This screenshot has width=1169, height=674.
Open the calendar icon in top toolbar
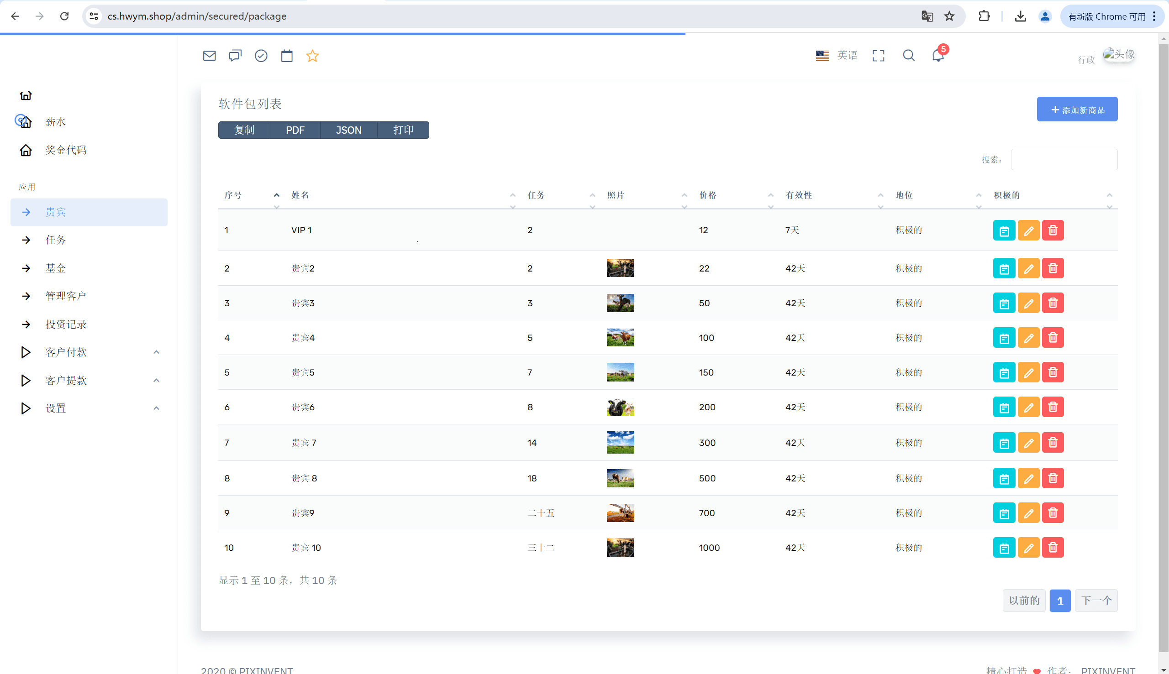point(287,56)
